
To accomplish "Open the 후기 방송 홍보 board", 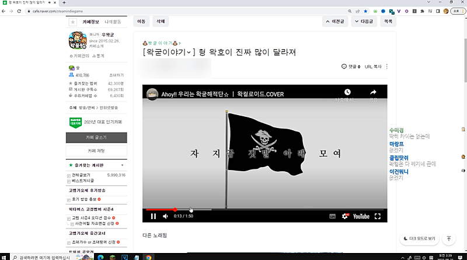I will coord(84,199).
